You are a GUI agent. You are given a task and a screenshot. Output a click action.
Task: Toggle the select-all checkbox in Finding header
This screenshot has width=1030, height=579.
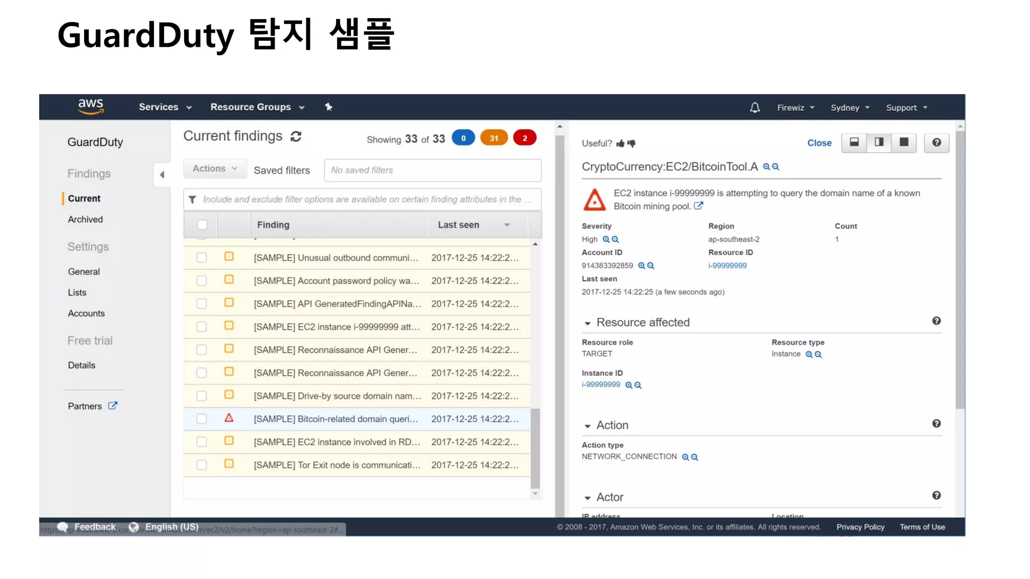point(202,225)
